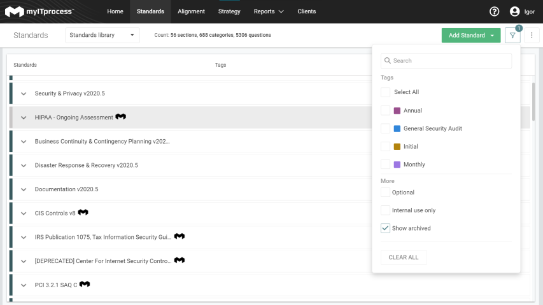Screen dimensions: 543x305
Task: Click the badge icon next to IRS Publication 1075
Action: (180, 236)
